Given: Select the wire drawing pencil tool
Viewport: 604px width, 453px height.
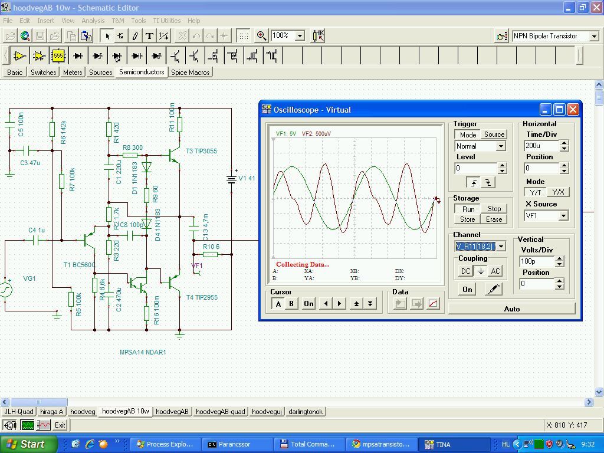Looking at the screenshot, I should pos(135,36).
